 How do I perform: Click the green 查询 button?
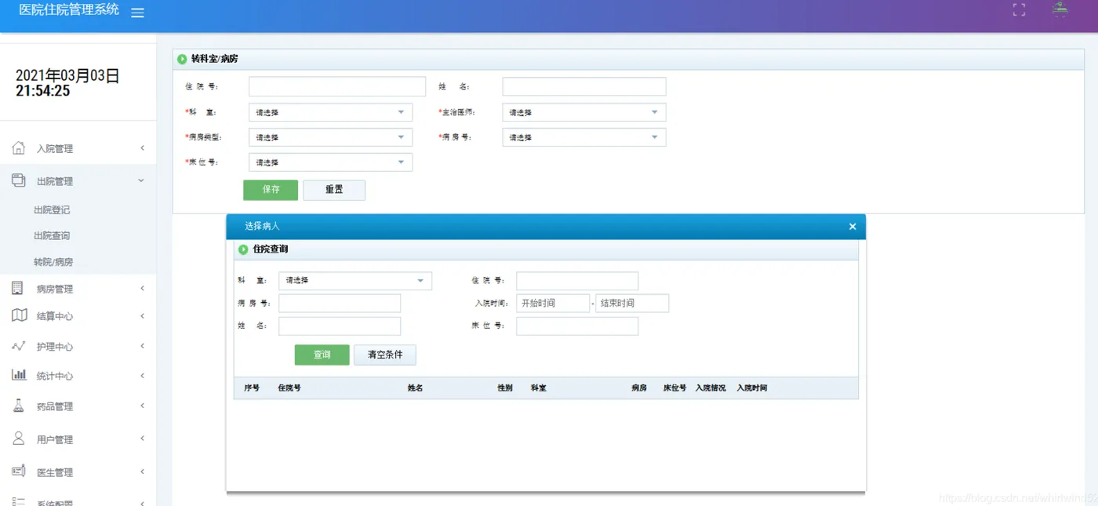coord(322,355)
